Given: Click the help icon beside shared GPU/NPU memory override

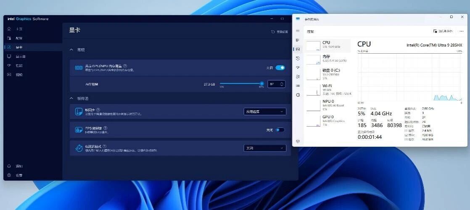Looking at the screenshot, I should (x=125, y=66).
